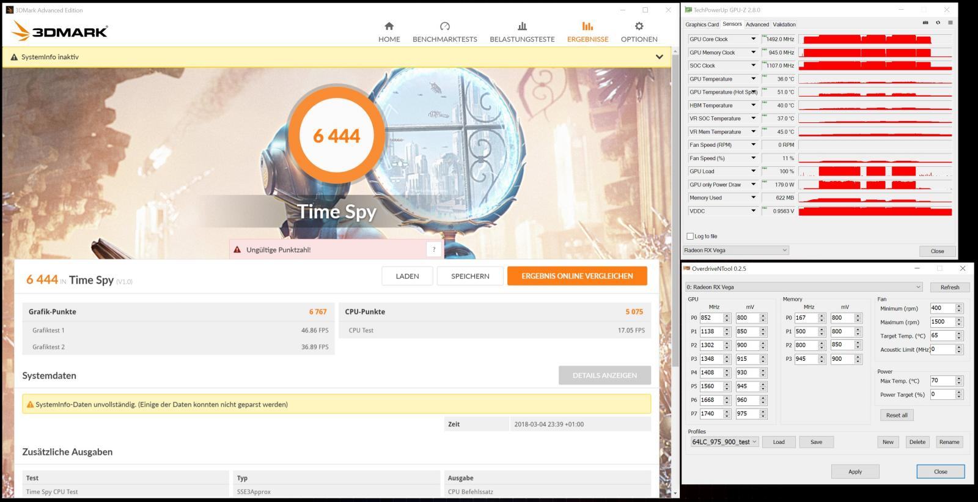Viewport: 978px width, 502px height.
Task: Click the SystemInfo inaktiv warning icon
Action: 14,57
